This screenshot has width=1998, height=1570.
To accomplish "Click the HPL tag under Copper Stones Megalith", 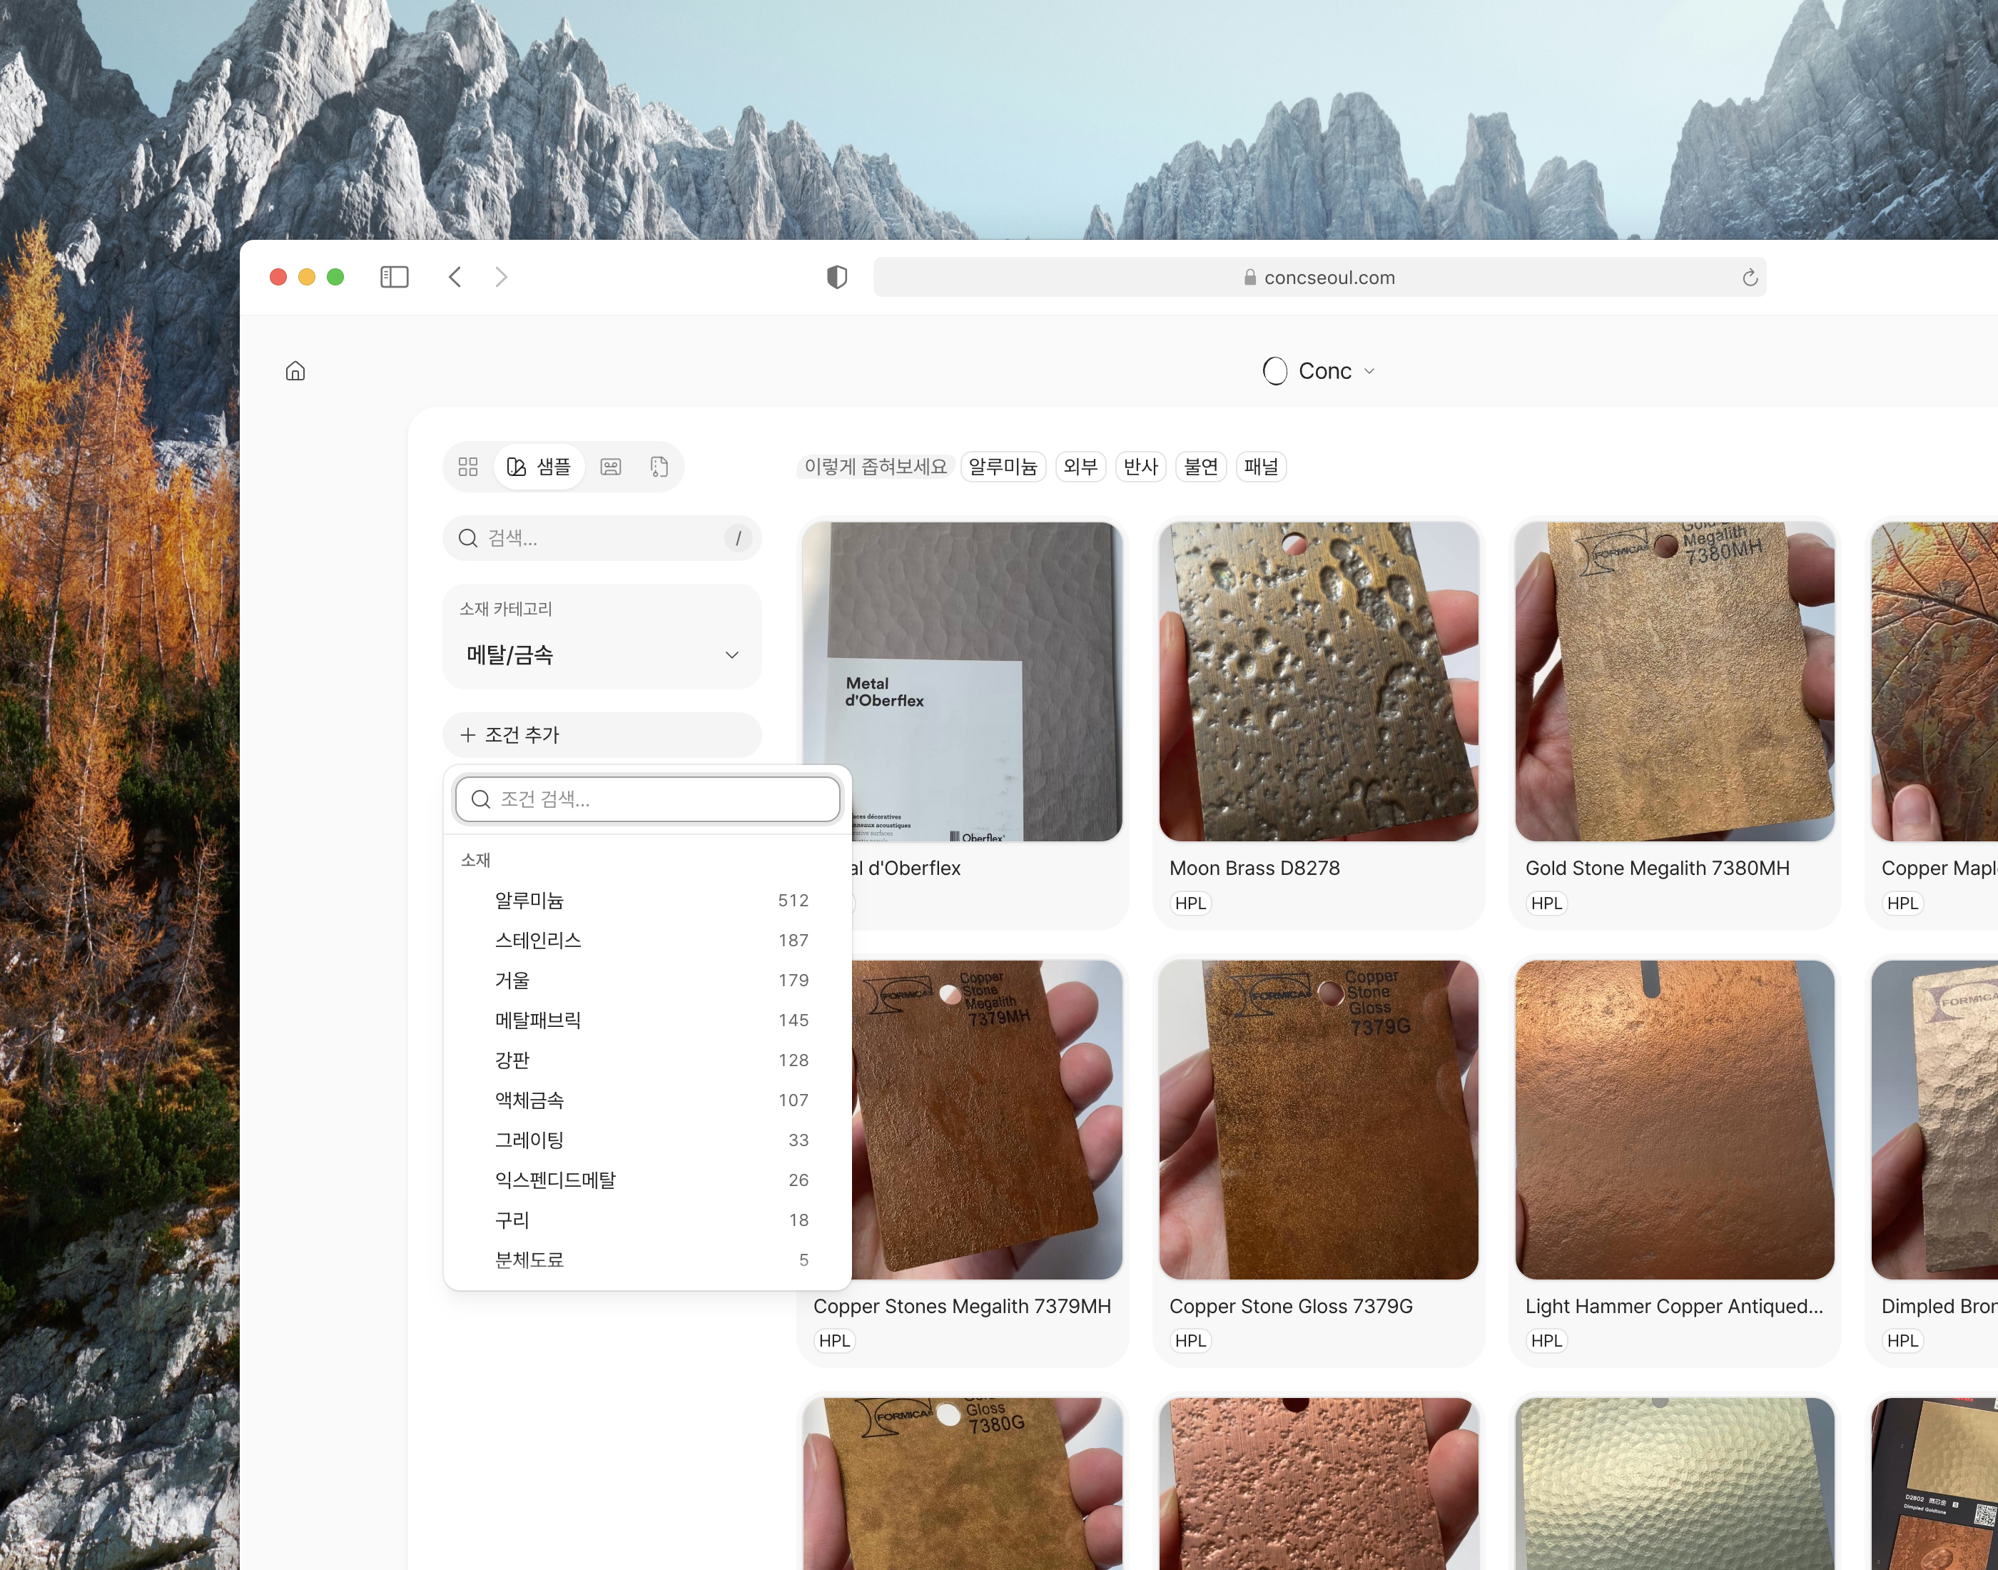I will tap(833, 1341).
